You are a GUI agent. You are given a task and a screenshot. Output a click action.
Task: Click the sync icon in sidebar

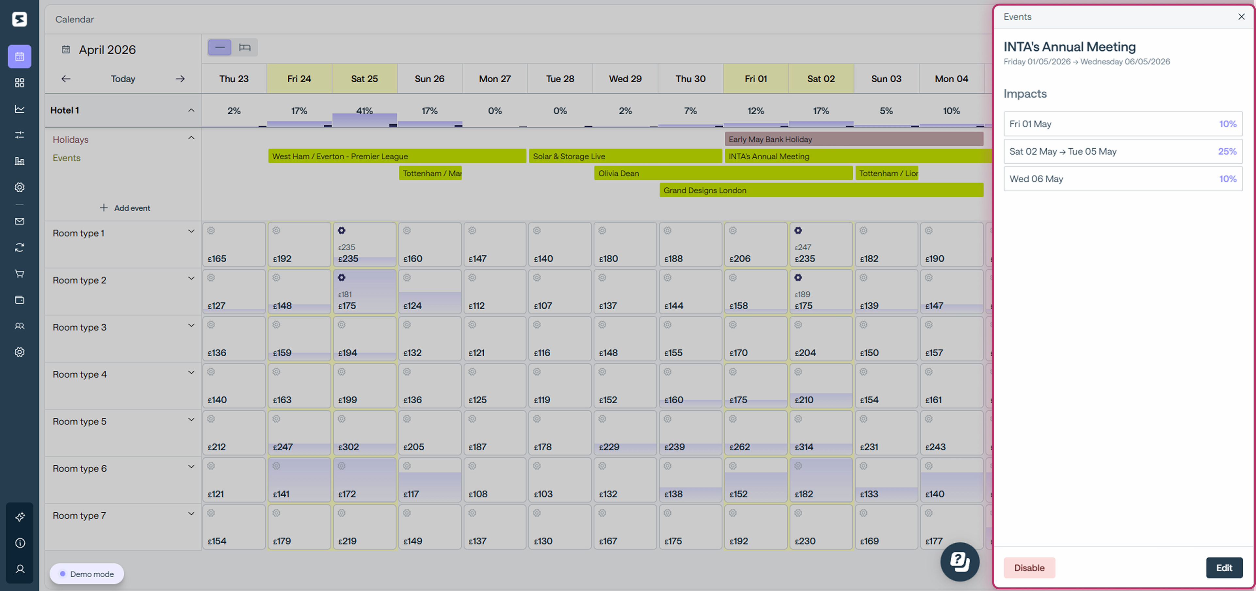20,247
